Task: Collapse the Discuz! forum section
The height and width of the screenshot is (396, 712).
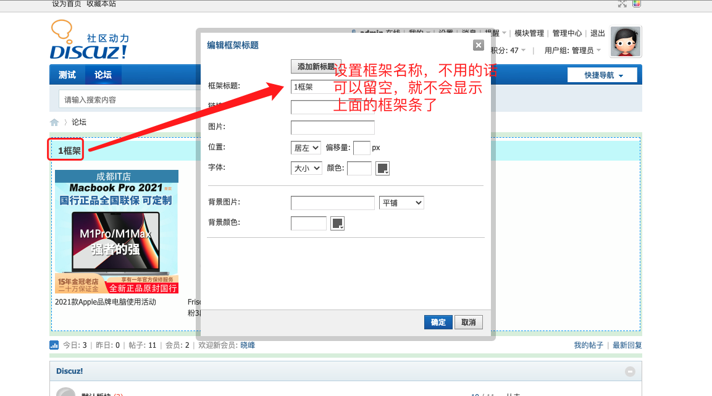Action: click(x=629, y=371)
